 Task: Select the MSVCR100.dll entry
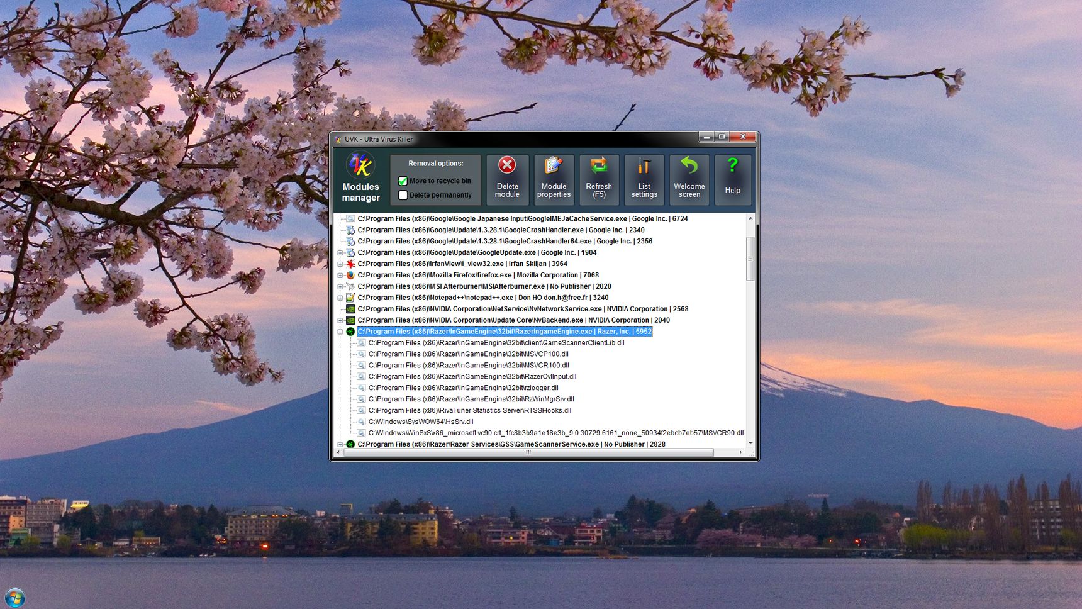(x=469, y=366)
